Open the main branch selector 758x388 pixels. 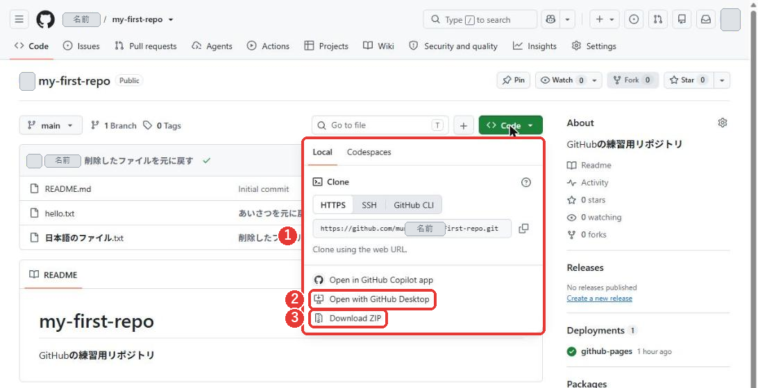pos(51,125)
